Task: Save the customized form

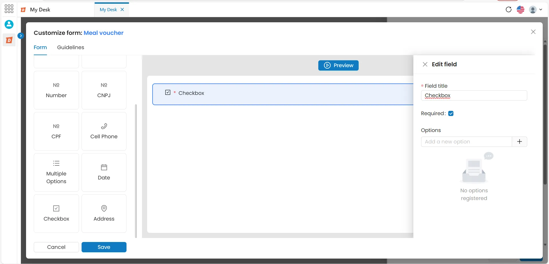Action: [104, 247]
